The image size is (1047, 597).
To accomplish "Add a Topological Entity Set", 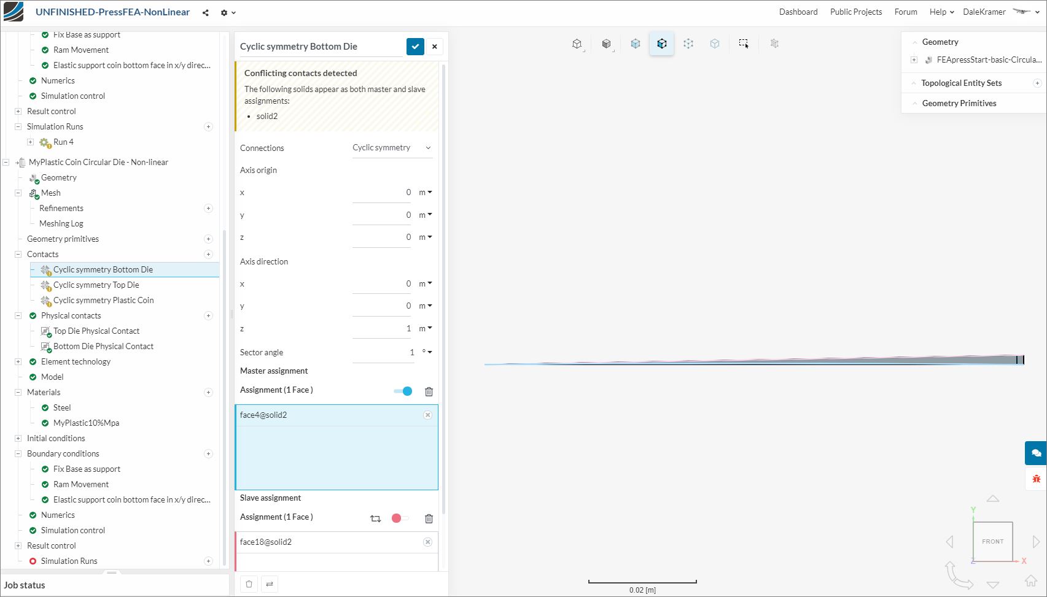I will (1037, 83).
